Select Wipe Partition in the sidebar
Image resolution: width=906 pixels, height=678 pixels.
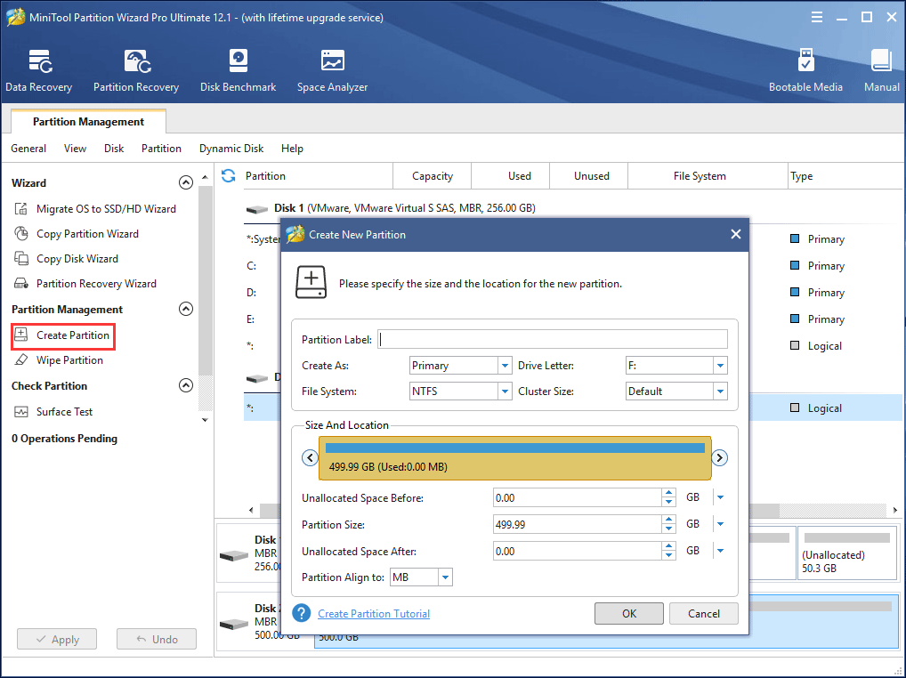59,359
